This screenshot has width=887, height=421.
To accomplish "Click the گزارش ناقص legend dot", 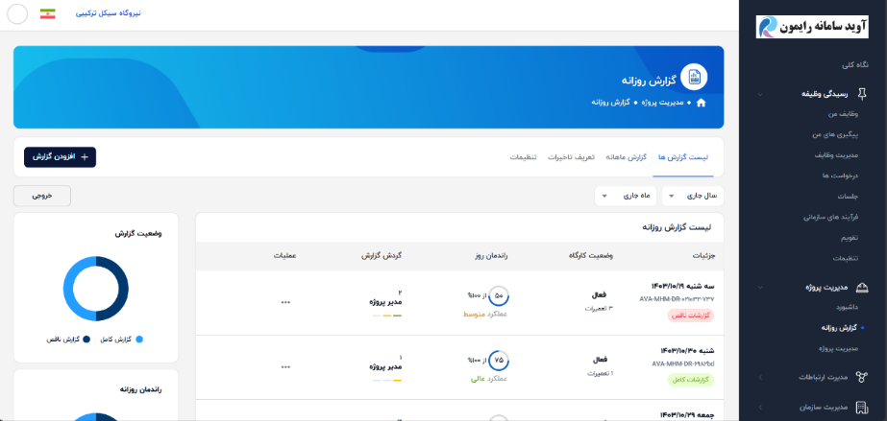I will (86, 339).
